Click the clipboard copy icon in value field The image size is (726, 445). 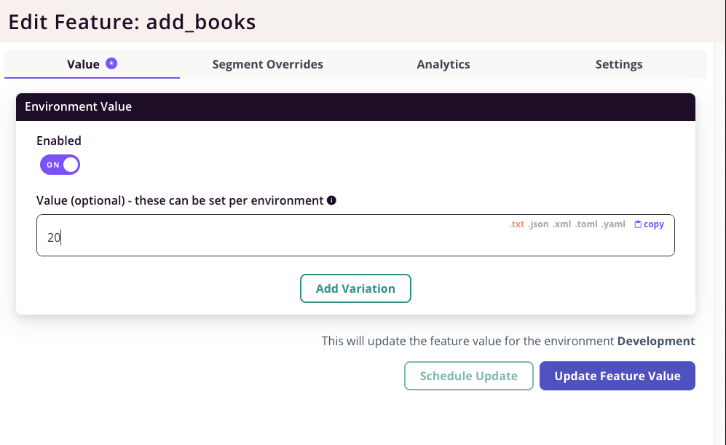coord(638,224)
